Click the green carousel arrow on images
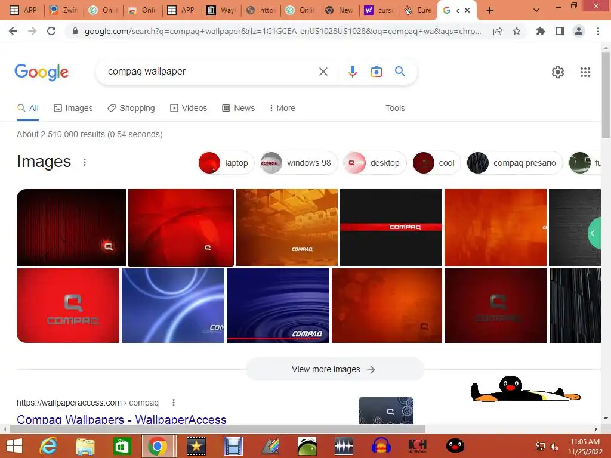 coord(594,233)
